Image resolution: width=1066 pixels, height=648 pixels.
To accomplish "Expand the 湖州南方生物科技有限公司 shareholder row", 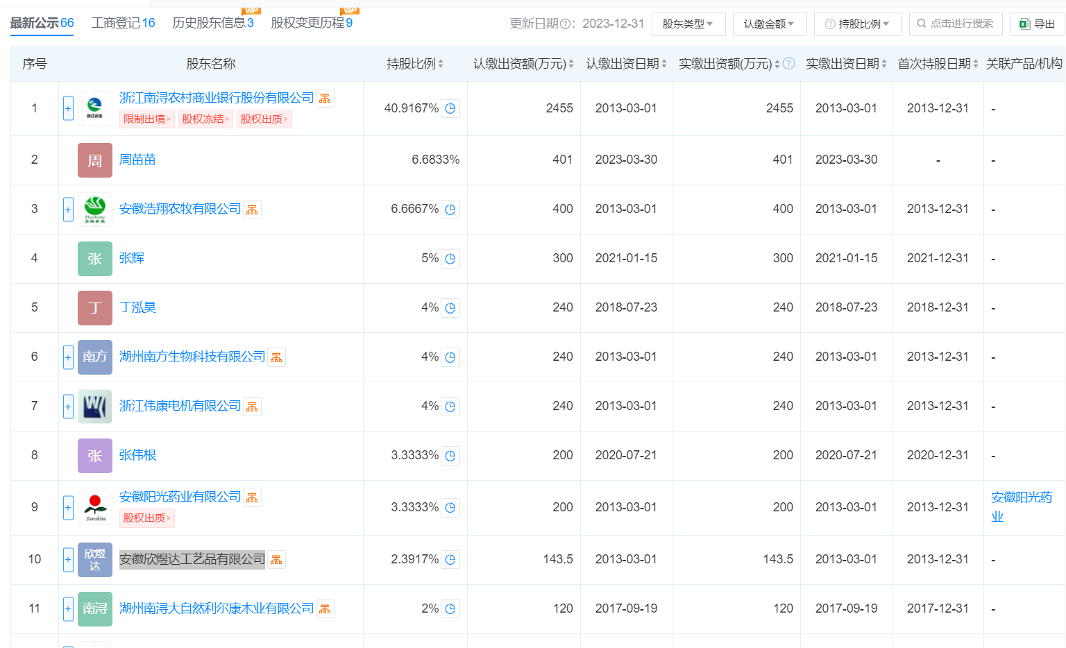I will [68, 357].
